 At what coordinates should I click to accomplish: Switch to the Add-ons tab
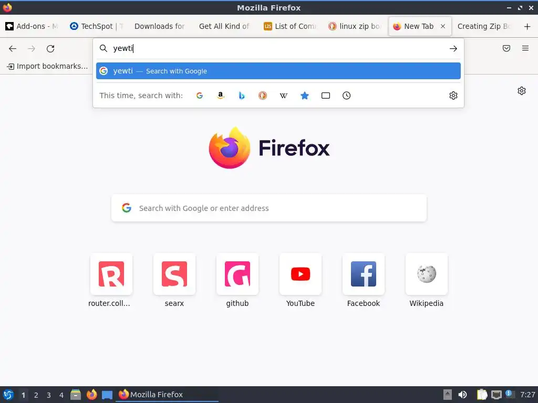click(32, 26)
